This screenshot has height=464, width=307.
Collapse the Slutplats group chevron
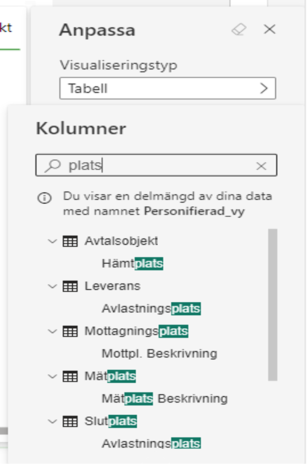(x=52, y=422)
